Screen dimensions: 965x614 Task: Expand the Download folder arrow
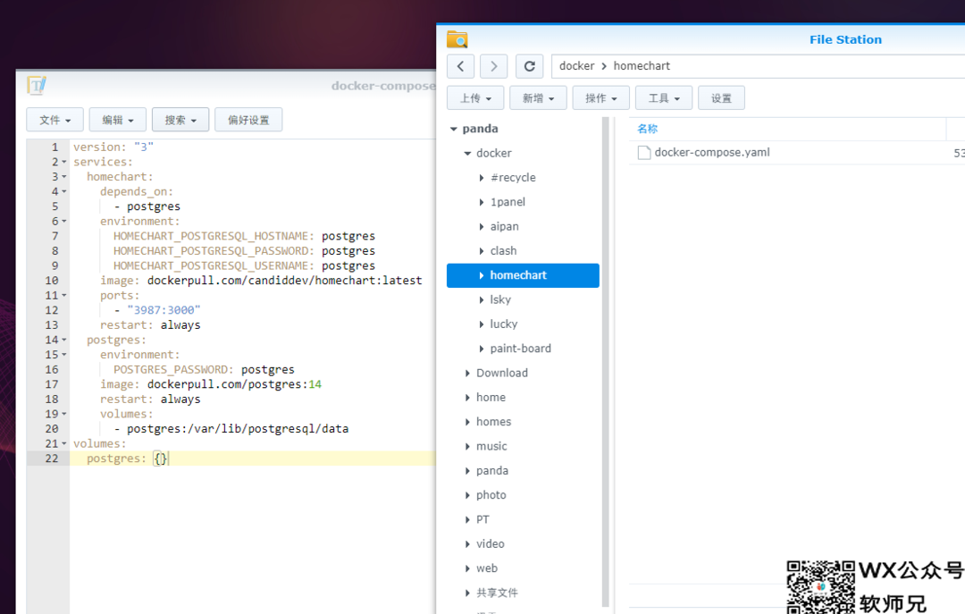tap(467, 374)
